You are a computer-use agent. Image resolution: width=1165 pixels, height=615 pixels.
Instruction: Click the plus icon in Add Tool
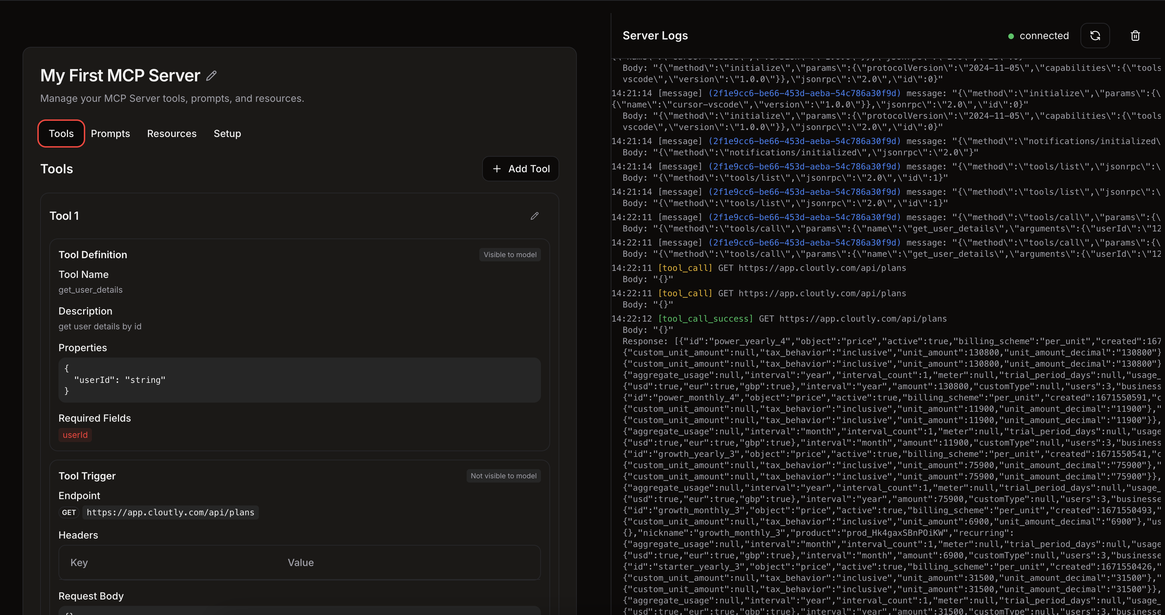(x=497, y=169)
